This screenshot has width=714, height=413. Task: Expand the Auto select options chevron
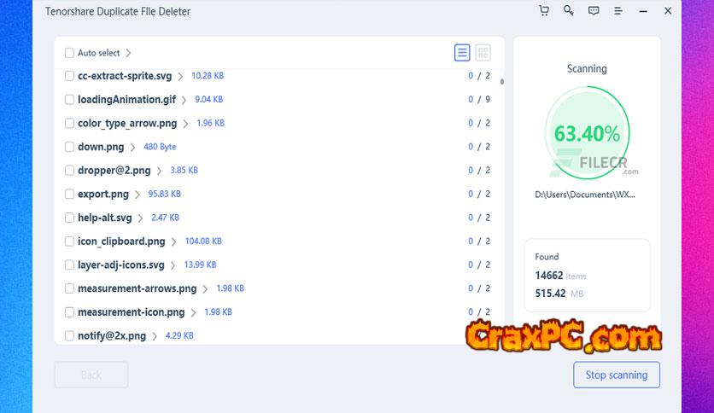[128, 53]
